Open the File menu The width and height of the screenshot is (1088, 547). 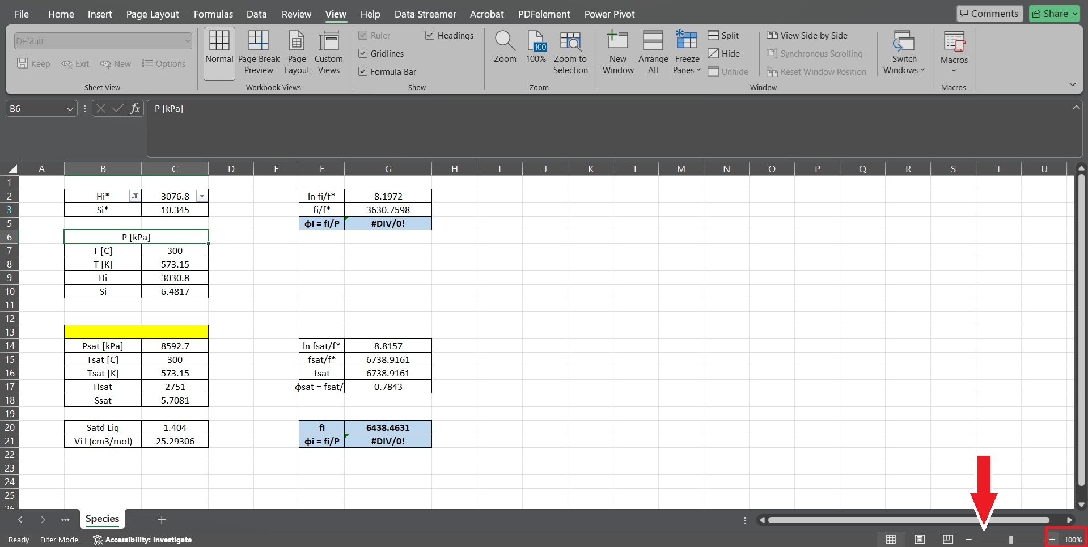click(x=22, y=14)
